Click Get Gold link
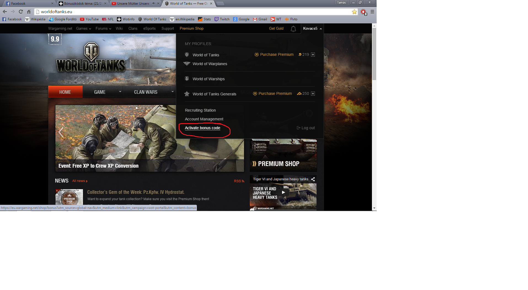 point(276,29)
